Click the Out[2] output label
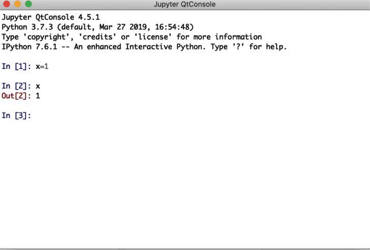 coord(16,96)
